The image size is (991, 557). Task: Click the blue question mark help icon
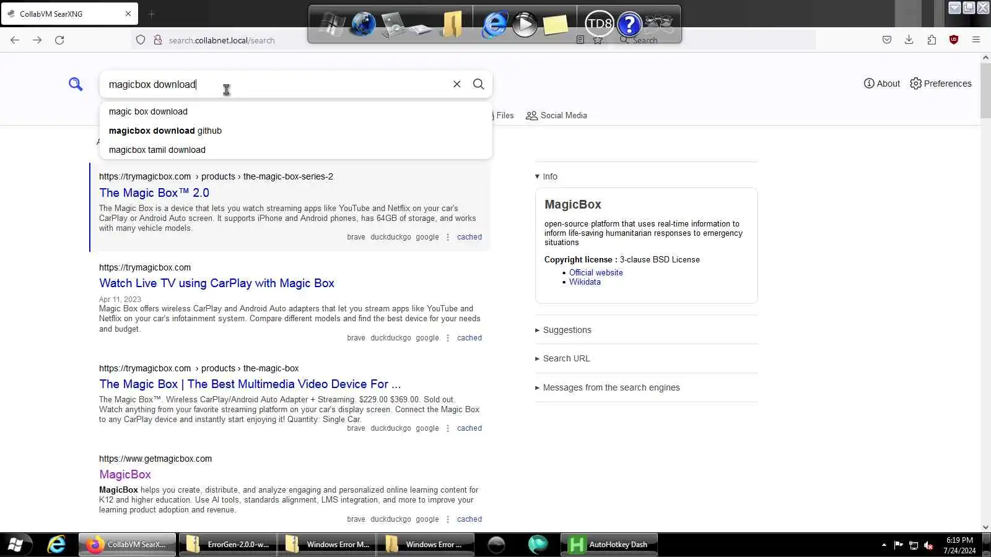pos(629,24)
